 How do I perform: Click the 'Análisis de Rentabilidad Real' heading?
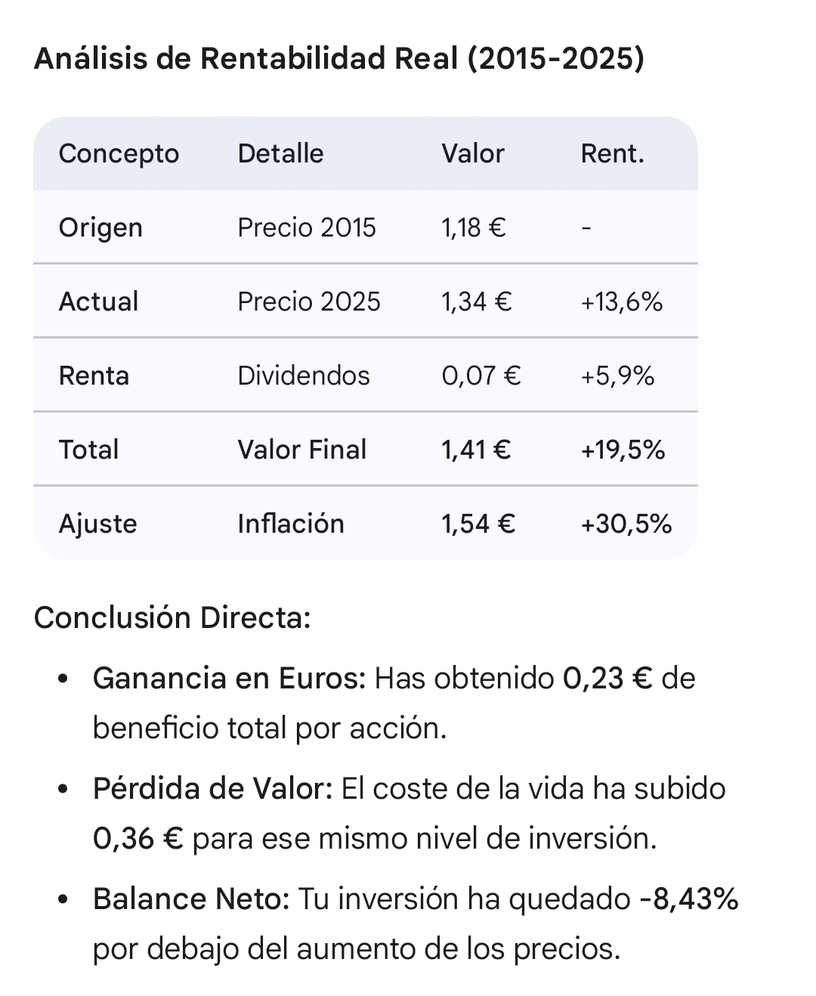click(339, 58)
